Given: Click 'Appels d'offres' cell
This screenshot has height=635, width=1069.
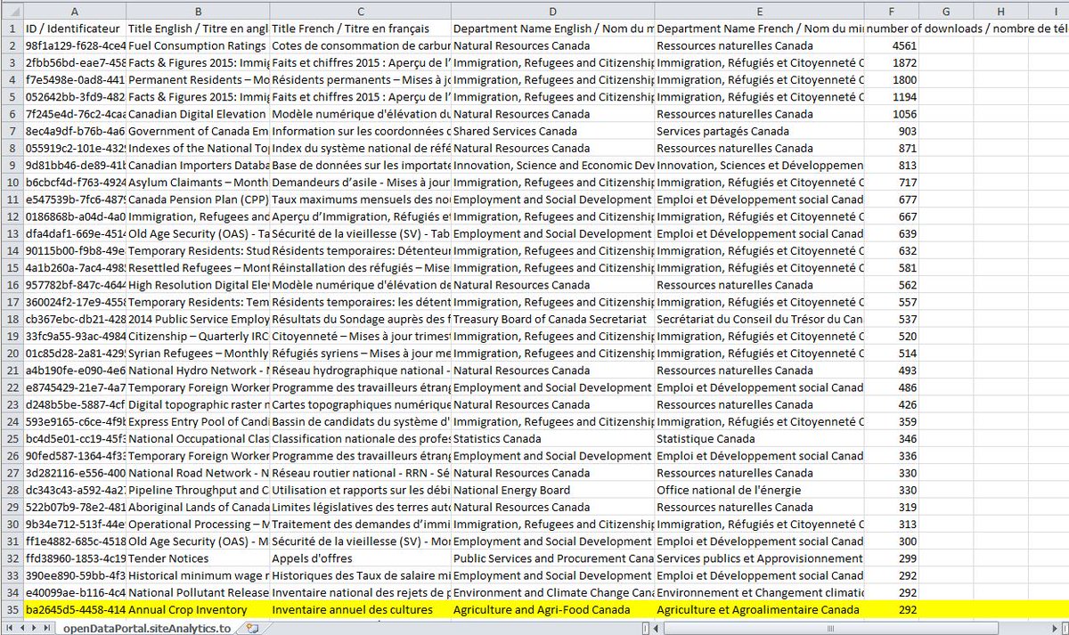Looking at the screenshot, I should coord(360,558).
